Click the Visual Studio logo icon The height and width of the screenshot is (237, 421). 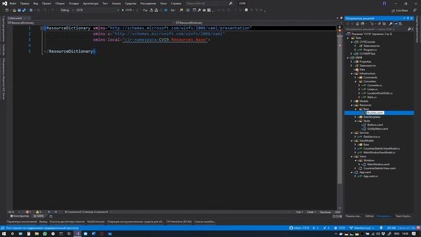5,3
